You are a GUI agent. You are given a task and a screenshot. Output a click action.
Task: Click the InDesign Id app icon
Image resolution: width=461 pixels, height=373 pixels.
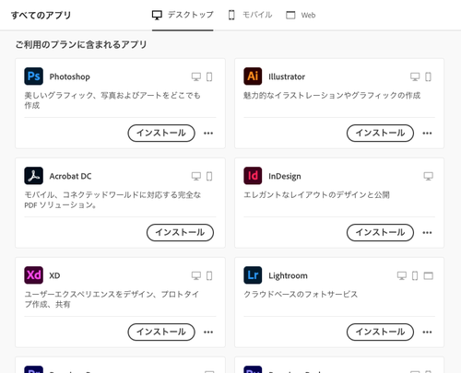pos(253,176)
